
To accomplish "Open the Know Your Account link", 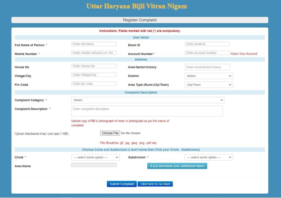I will pos(244,54).
